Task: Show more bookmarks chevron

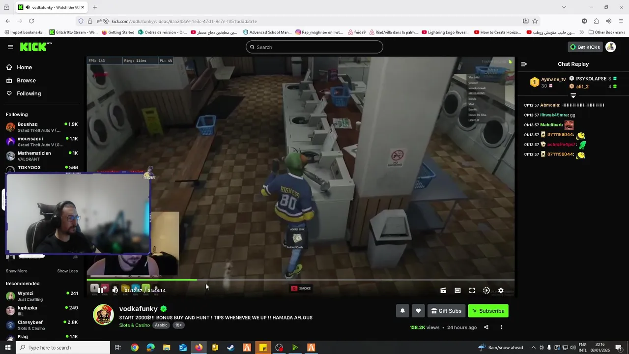Action: point(582,32)
